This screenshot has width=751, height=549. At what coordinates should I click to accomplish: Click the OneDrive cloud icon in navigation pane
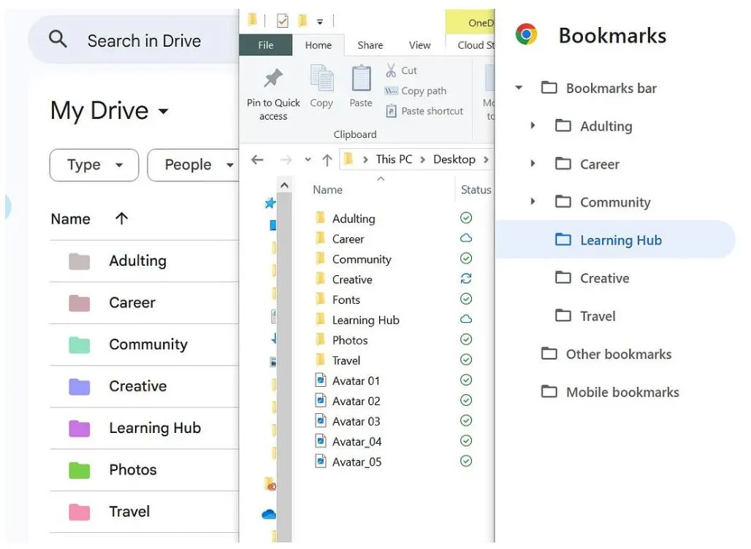(x=269, y=515)
